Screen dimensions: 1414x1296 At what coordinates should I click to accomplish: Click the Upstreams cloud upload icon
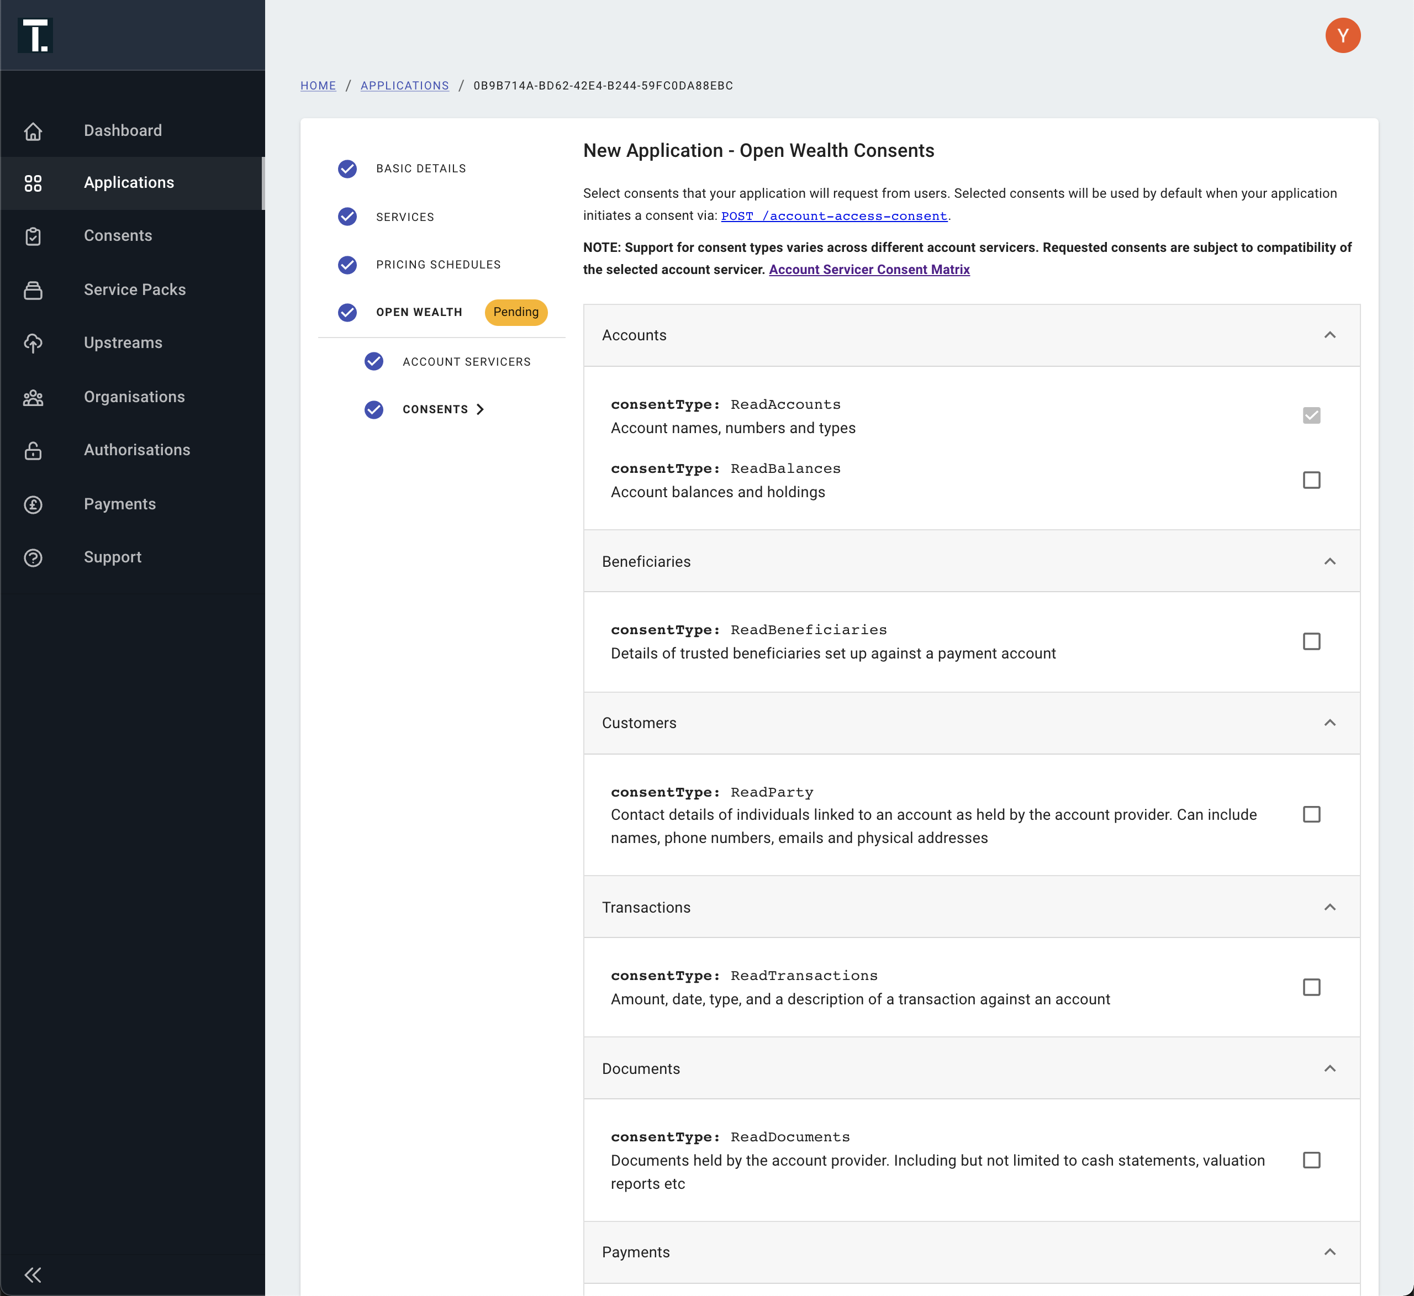click(33, 343)
